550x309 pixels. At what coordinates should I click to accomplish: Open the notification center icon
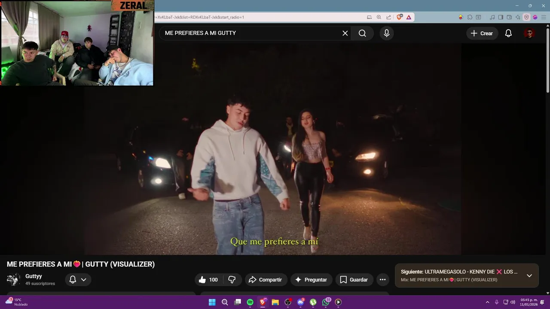[x=542, y=302]
